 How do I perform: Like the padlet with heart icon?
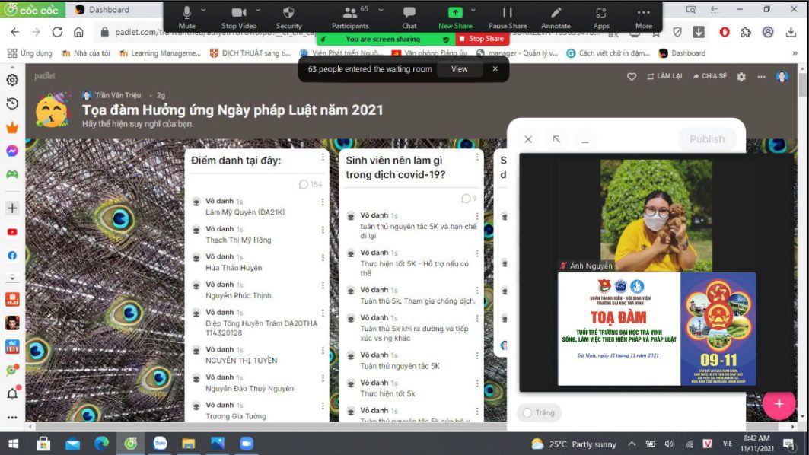tap(631, 77)
